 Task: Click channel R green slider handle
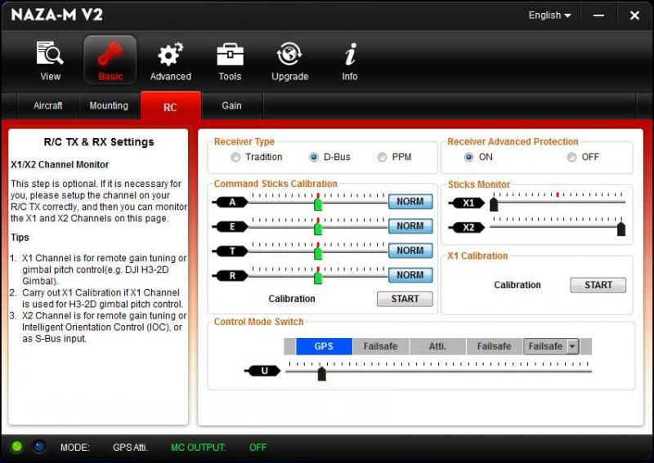coord(318,278)
